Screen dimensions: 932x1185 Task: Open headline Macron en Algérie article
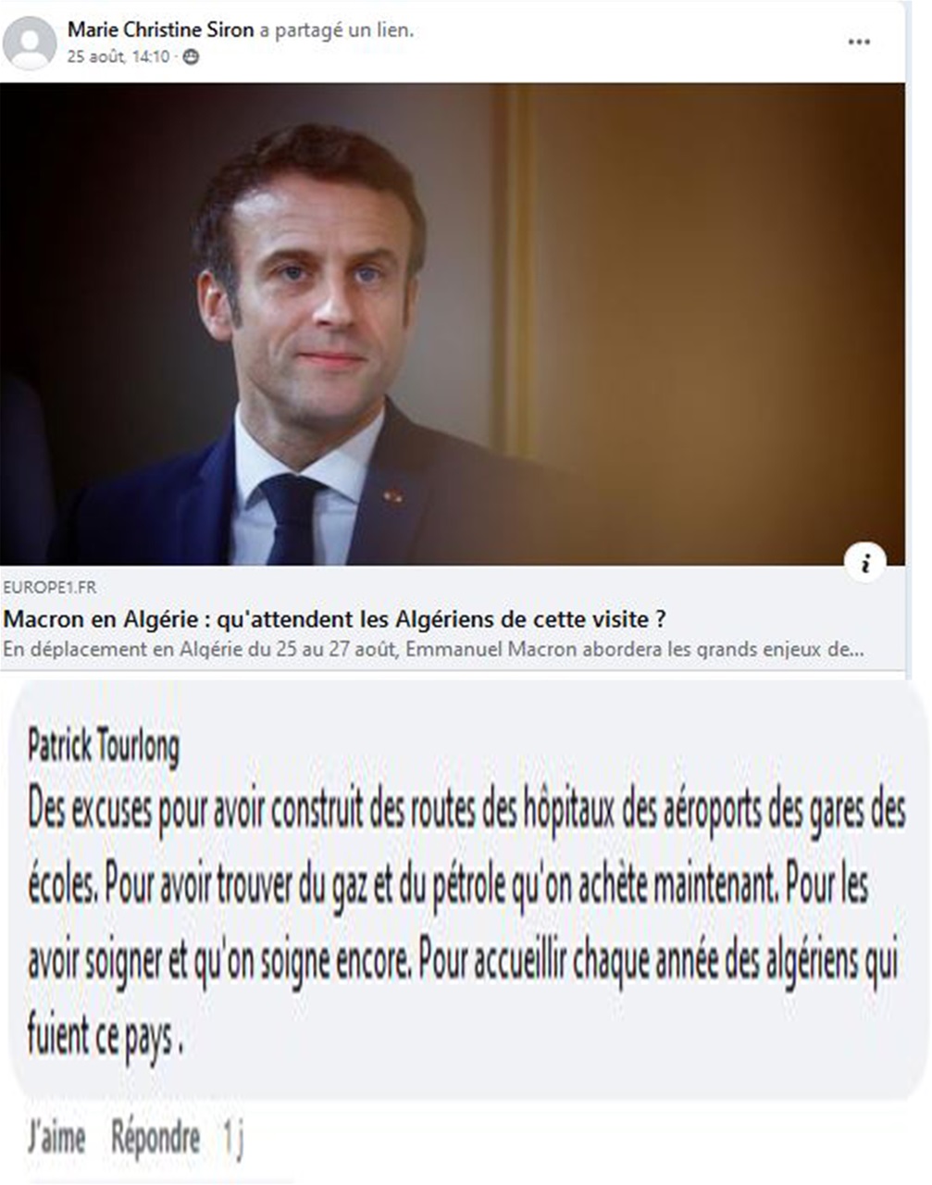335,618
